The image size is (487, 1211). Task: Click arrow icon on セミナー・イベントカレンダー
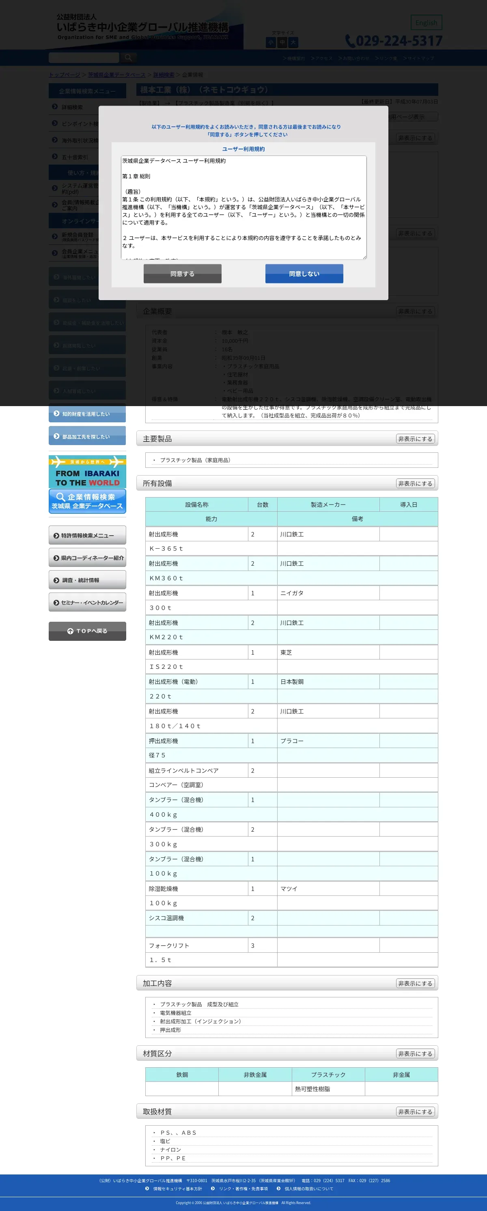coord(56,603)
